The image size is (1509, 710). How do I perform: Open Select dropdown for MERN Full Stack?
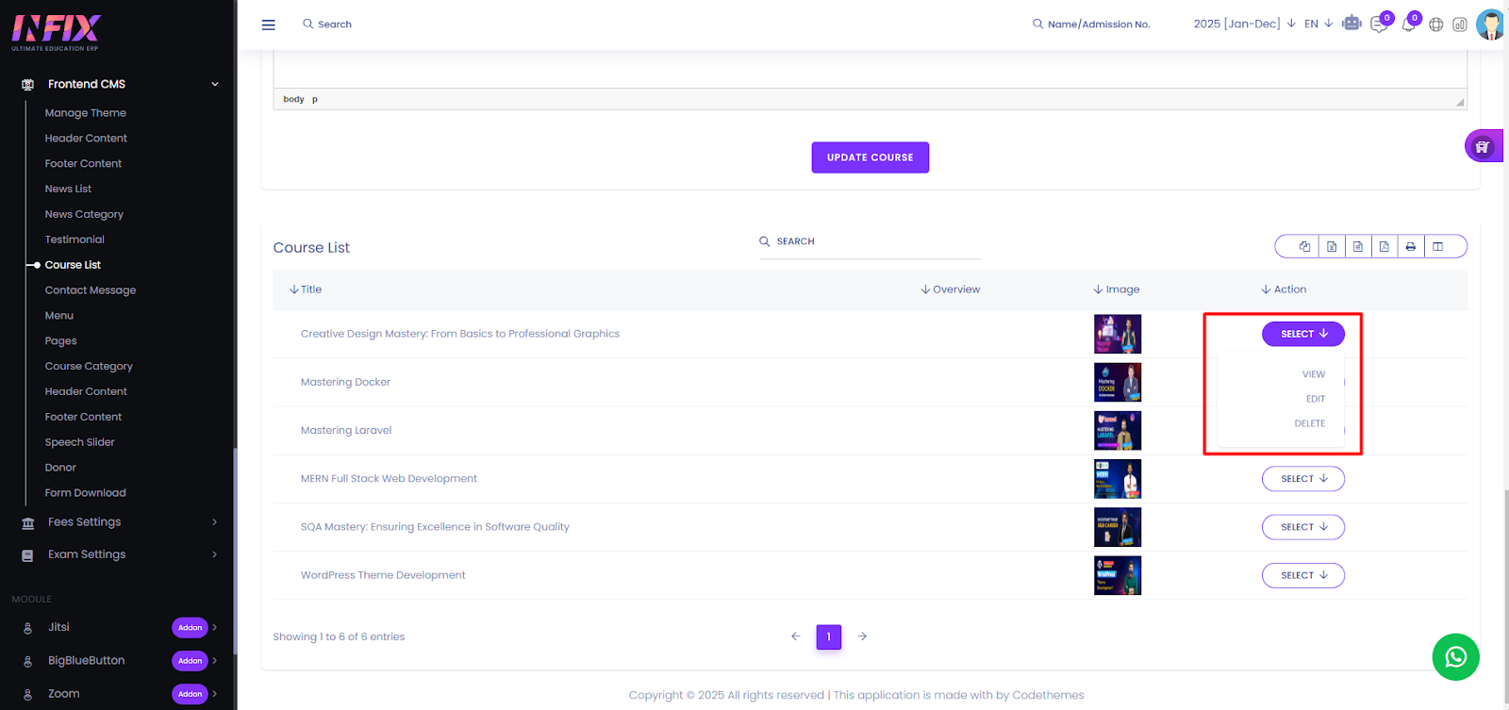1303,479
